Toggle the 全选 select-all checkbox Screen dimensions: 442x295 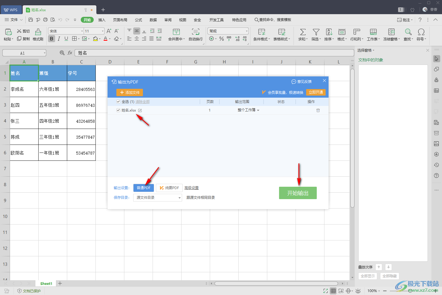click(x=118, y=101)
